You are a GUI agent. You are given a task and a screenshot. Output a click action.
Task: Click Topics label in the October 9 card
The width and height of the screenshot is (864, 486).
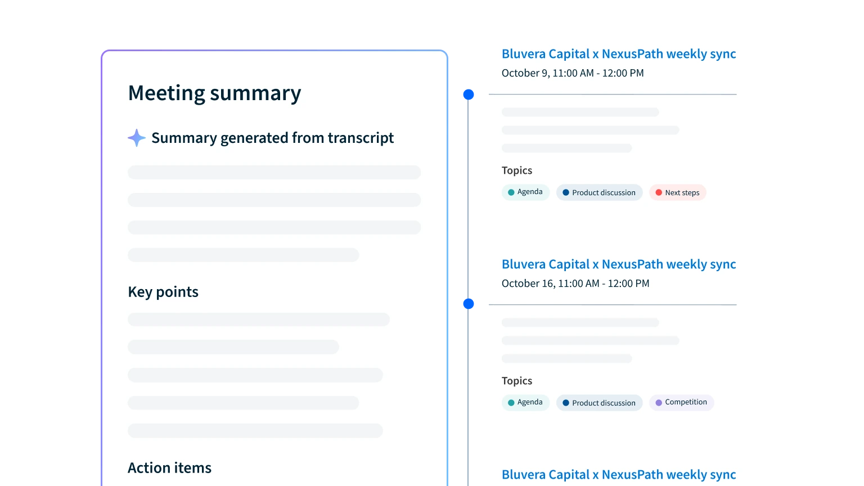coord(516,170)
